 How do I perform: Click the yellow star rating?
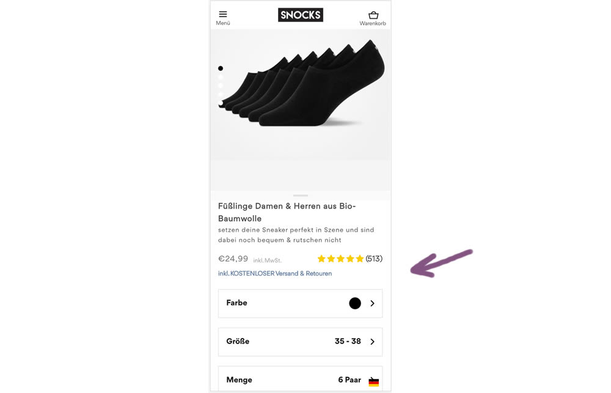[x=340, y=259]
